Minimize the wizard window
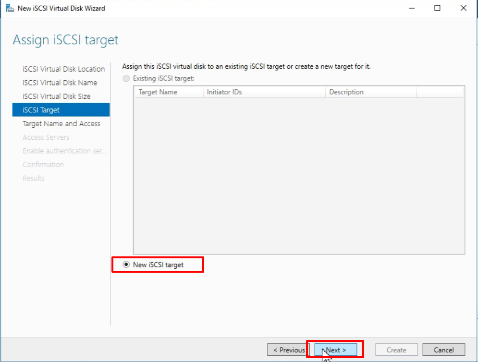Screen dimensions: 478x362 click(412, 8)
